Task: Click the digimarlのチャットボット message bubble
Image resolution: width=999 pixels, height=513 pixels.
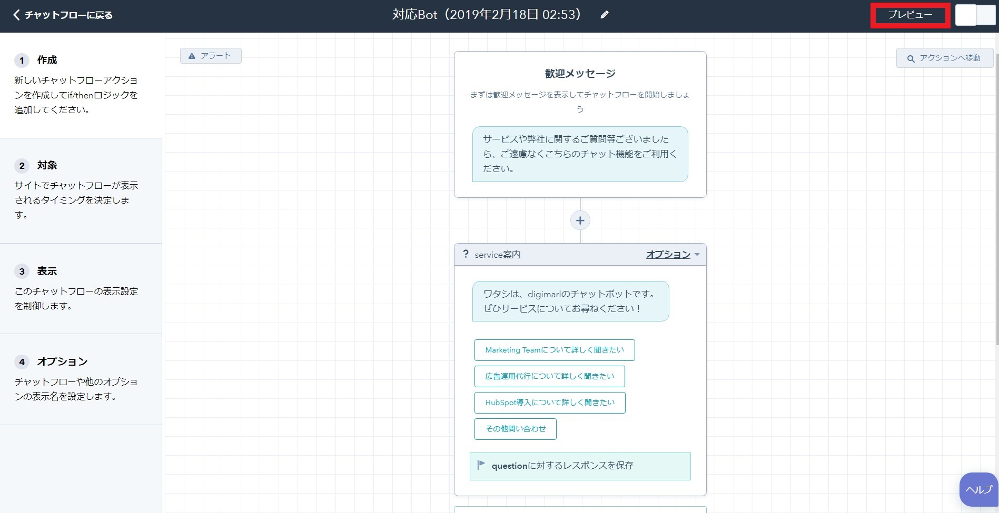Action: click(570, 301)
